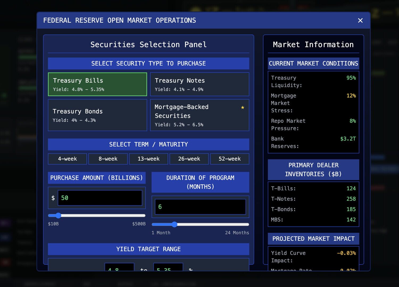Focus the program duration months field
The width and height of the screenshot is (399, 287).
[200, 207]
